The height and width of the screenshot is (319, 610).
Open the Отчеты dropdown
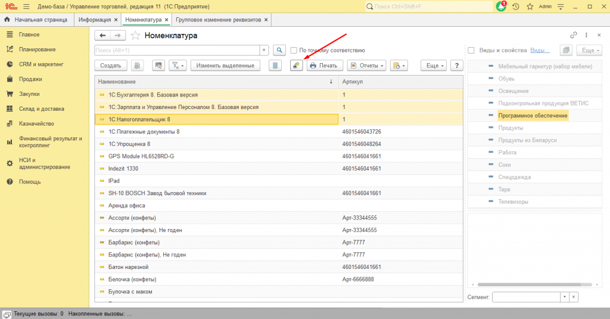tap(366, 65)
